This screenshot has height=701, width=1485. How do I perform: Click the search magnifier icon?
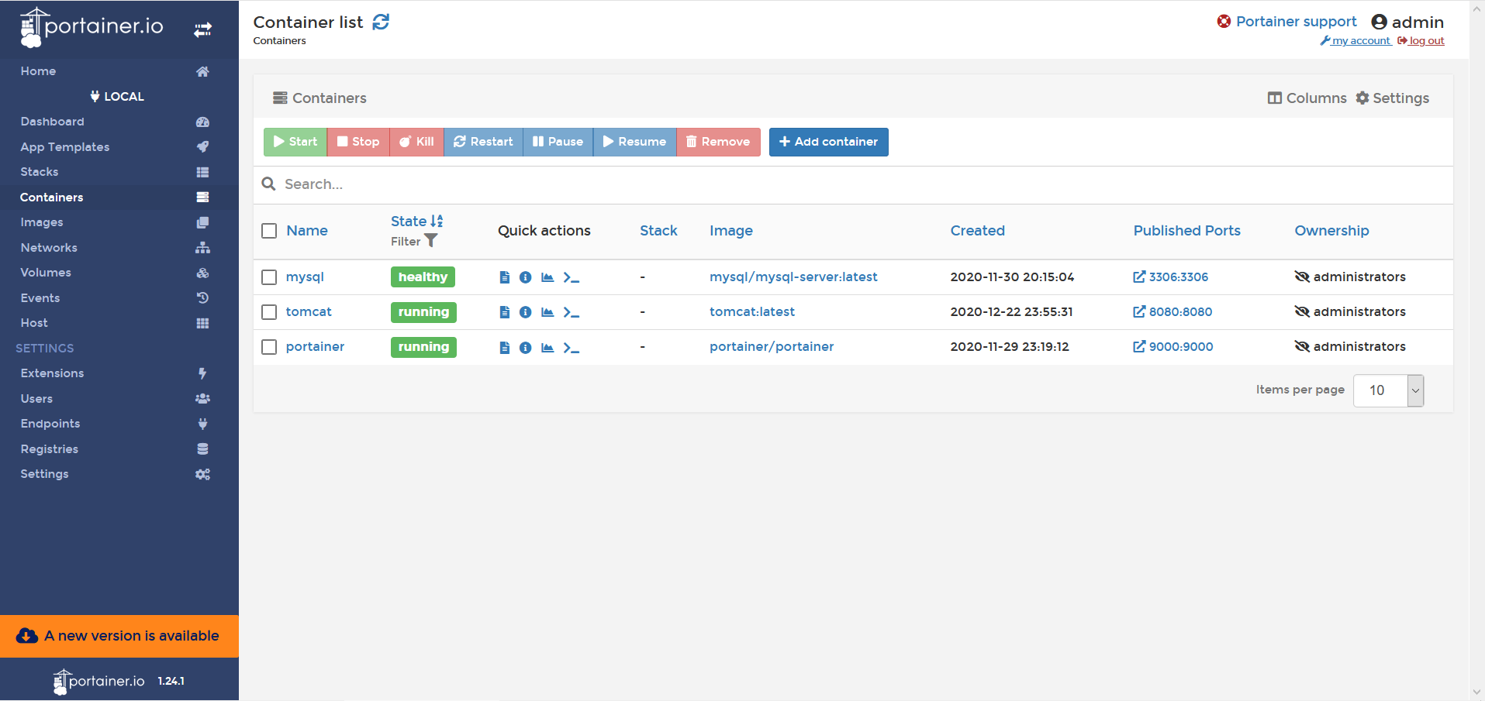click(x=268, y=184)
